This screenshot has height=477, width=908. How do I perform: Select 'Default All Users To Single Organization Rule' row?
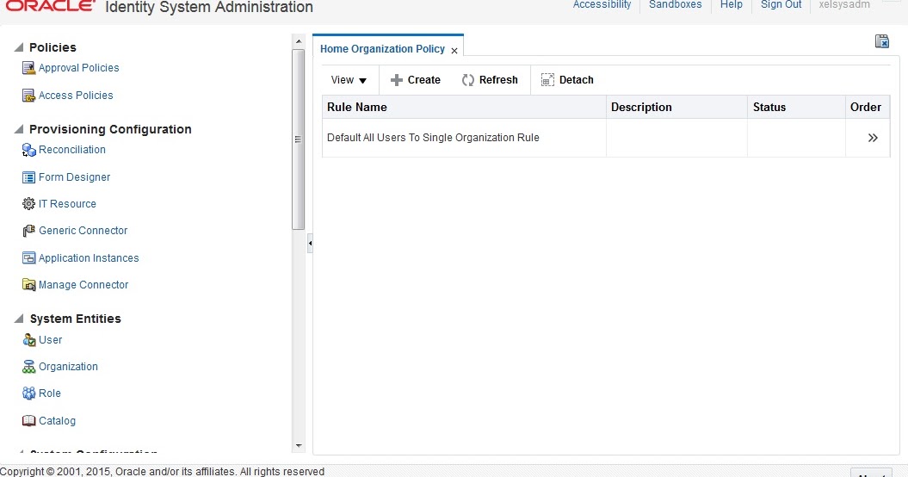coord(606,138)
